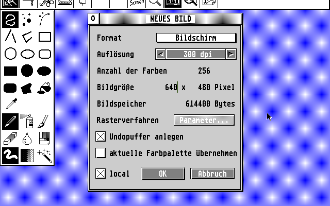The image size is (330, 206).
Task: Select the Bezier curve tool
Action: 45,20
